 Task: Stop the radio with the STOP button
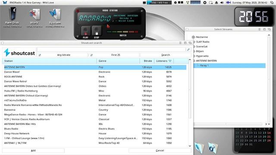tap(97, 31)
